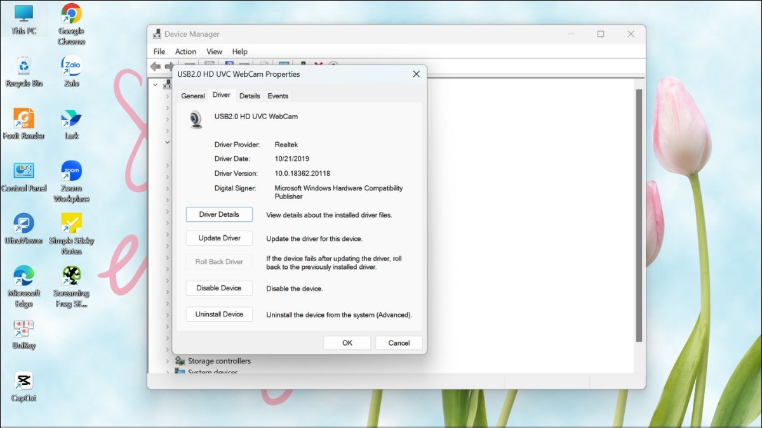Click the Device Manager title bar icon
This screenshot has width=762, height=428.
click(157, 34)
